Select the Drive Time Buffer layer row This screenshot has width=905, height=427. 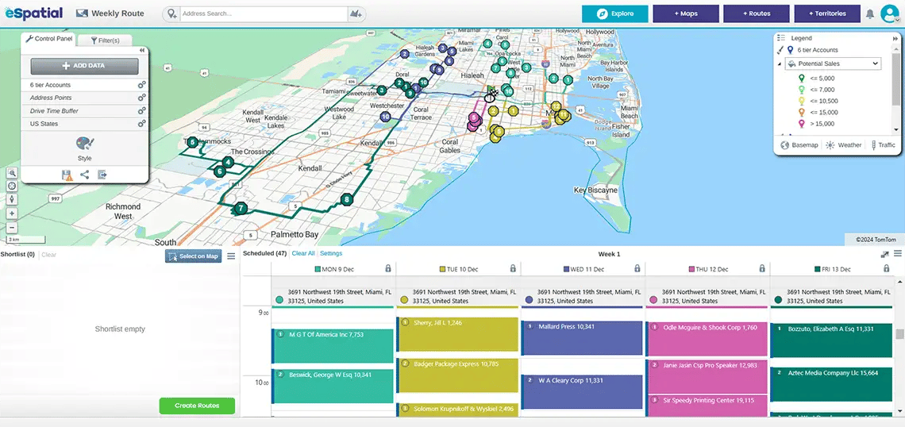[84, 111]
